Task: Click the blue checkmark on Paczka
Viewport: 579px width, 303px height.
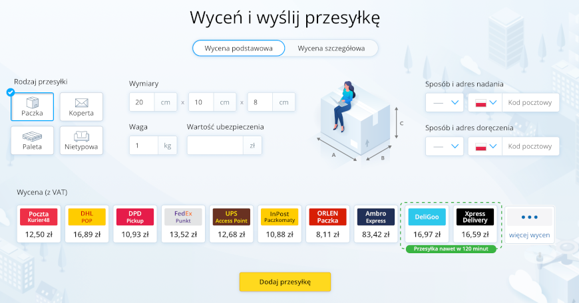Action: click(11, 92)
